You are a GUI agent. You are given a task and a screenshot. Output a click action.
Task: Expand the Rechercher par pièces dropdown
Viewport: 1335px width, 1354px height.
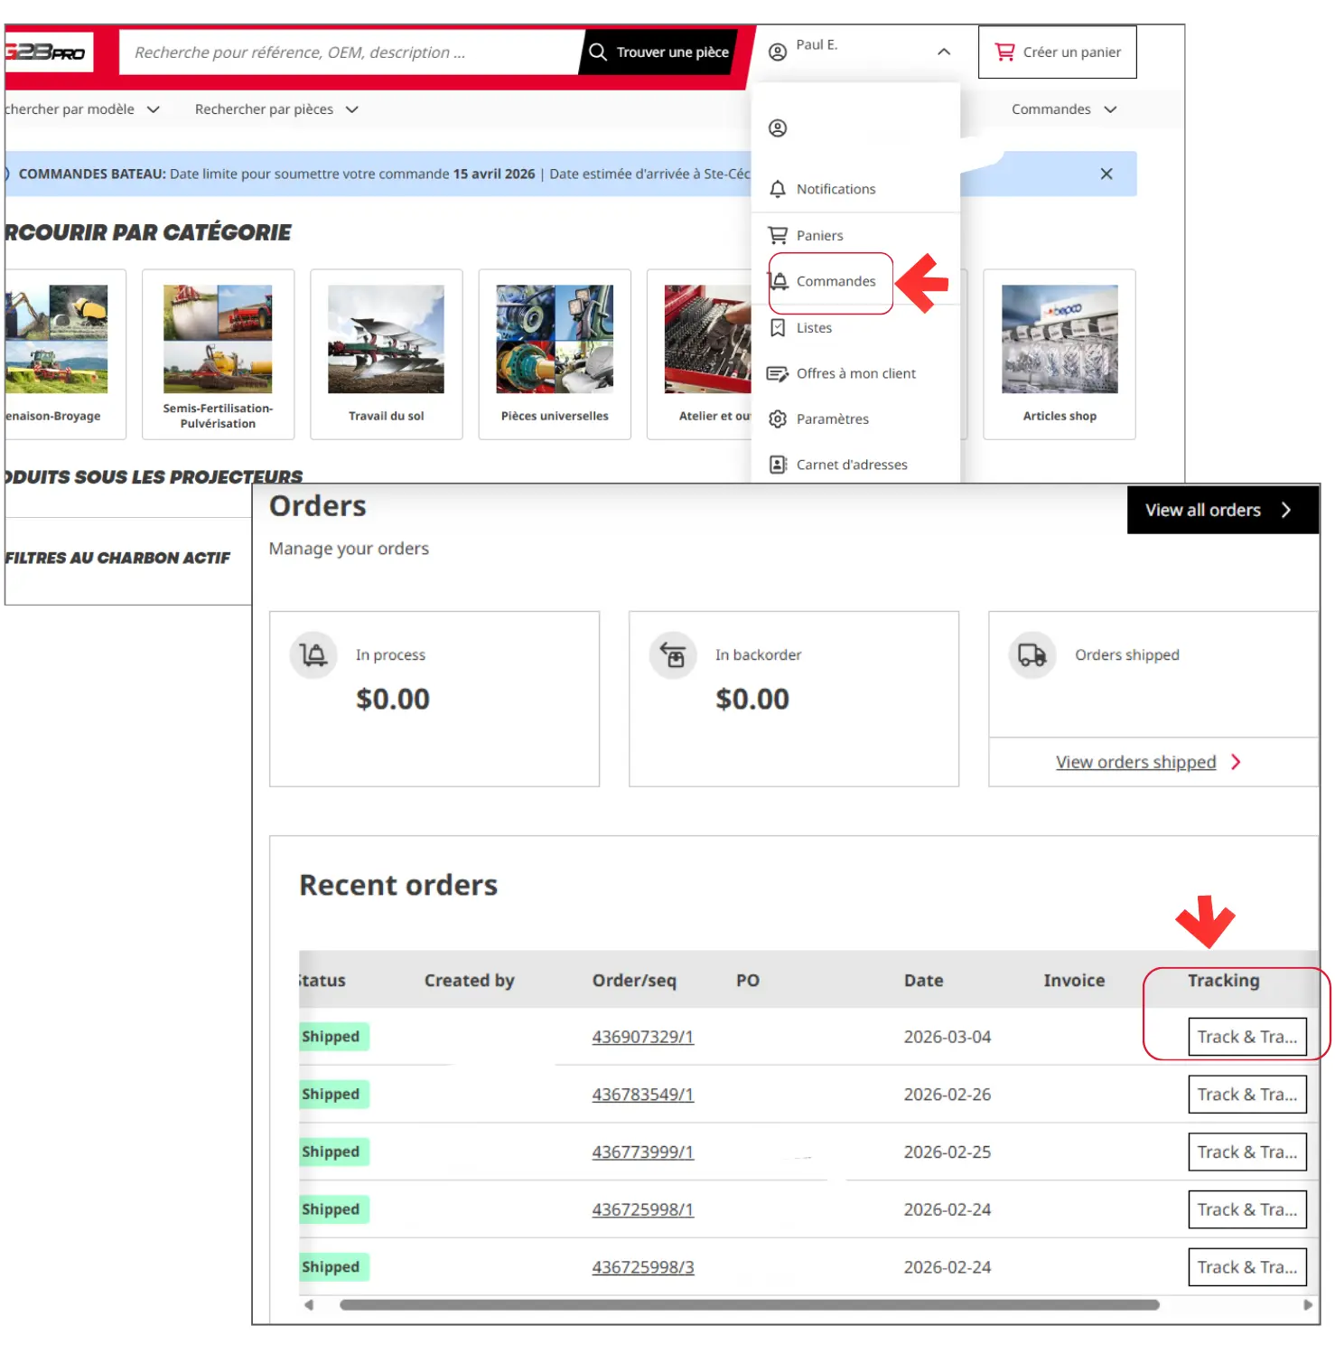pos(276,109)
